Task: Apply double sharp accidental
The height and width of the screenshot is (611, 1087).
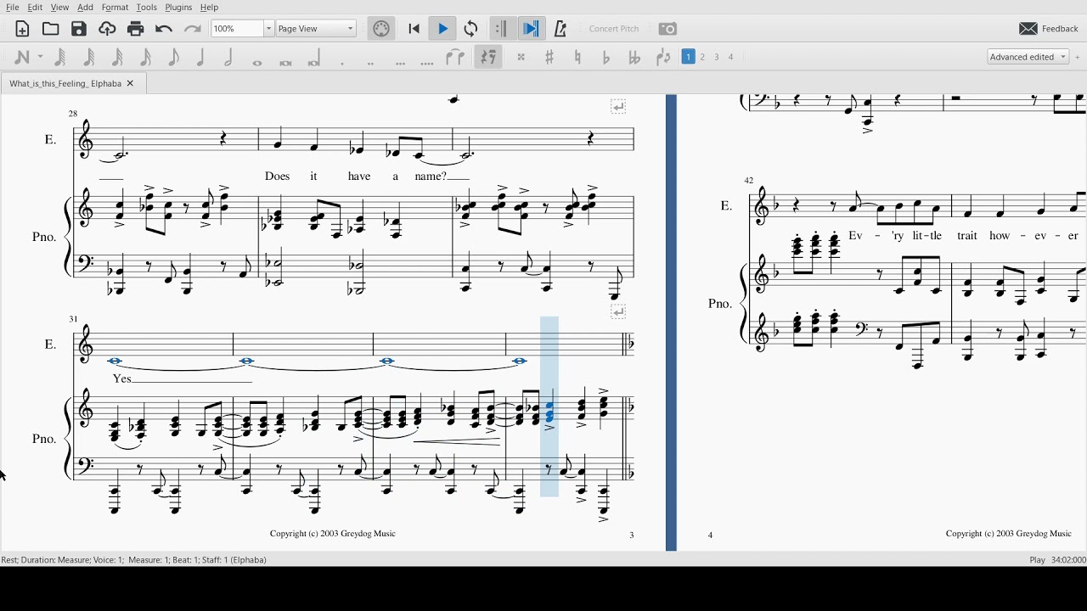Action: (x=521, y=57)
